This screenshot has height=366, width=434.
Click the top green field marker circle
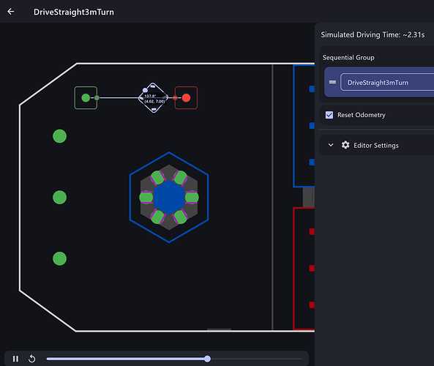pyautogui.click(x=59, y=136)
